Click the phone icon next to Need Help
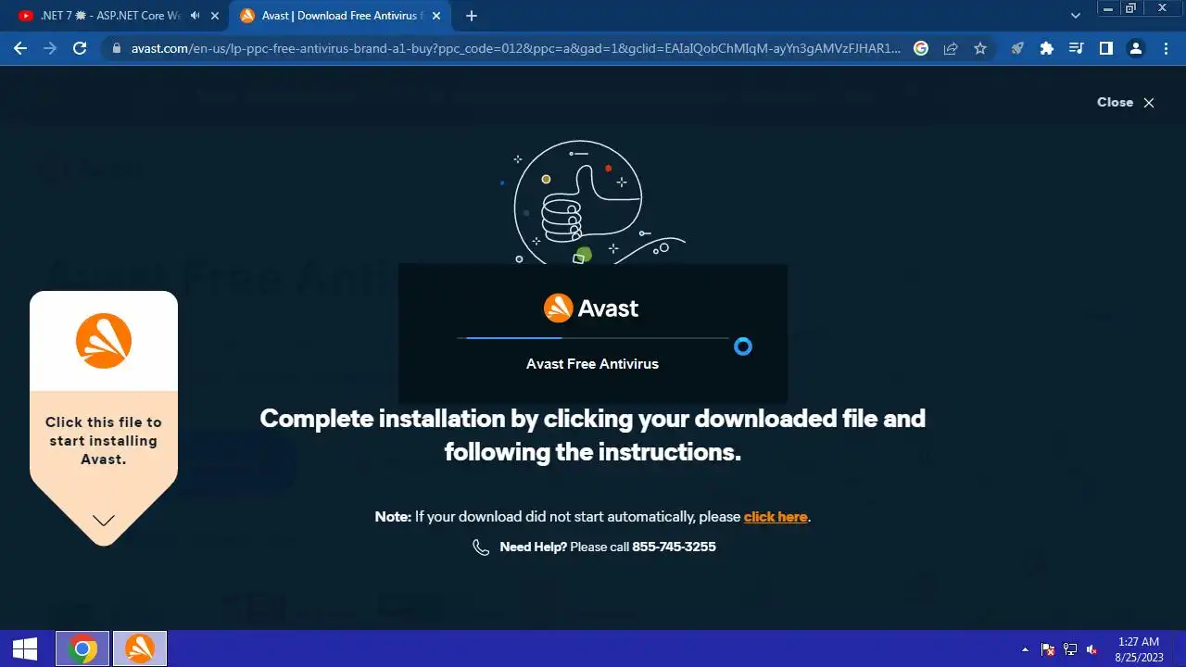 tap(481, 547)
